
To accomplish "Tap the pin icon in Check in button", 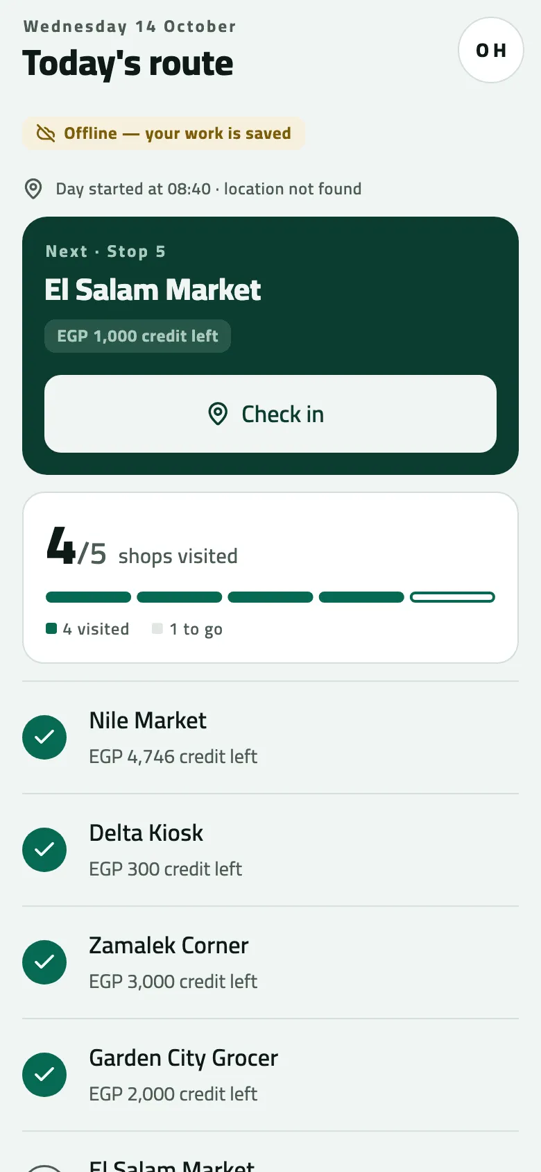I will (218, 414).
